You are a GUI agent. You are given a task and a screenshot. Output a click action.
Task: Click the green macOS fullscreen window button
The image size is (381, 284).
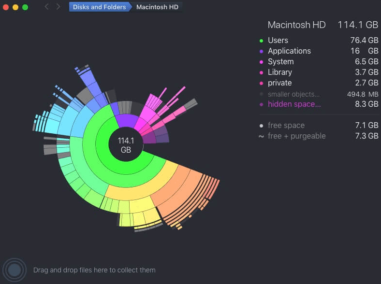(x=25, y=7)
